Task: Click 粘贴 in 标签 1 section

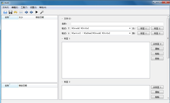Action: [157, 54]
